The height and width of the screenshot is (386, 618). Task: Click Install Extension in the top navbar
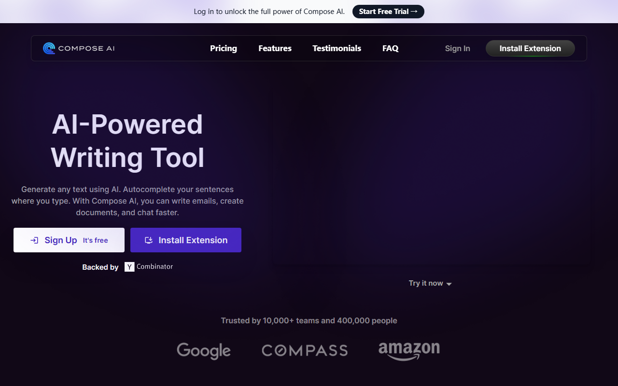click(530, 48)
